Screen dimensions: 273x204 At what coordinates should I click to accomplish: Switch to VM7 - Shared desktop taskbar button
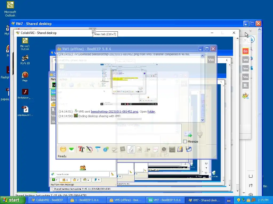pos(204,200)
